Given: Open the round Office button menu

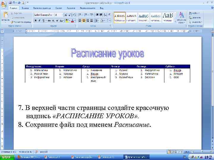Looking at the screenshot, I should (3, 4).
